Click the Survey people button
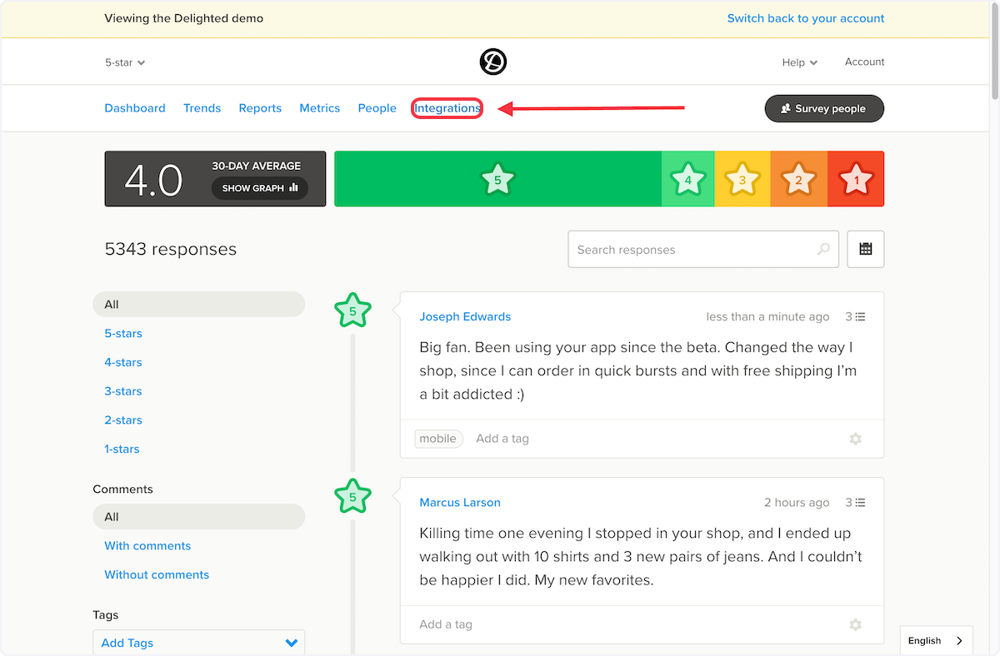The height and width of the screenshot is (656, 1000). coord(824,108)
